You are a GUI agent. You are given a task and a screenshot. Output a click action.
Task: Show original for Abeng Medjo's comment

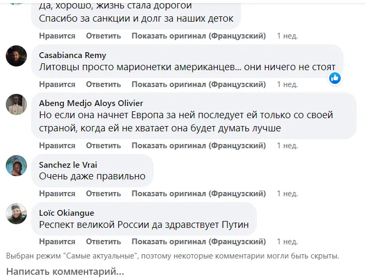click(198, 146)
